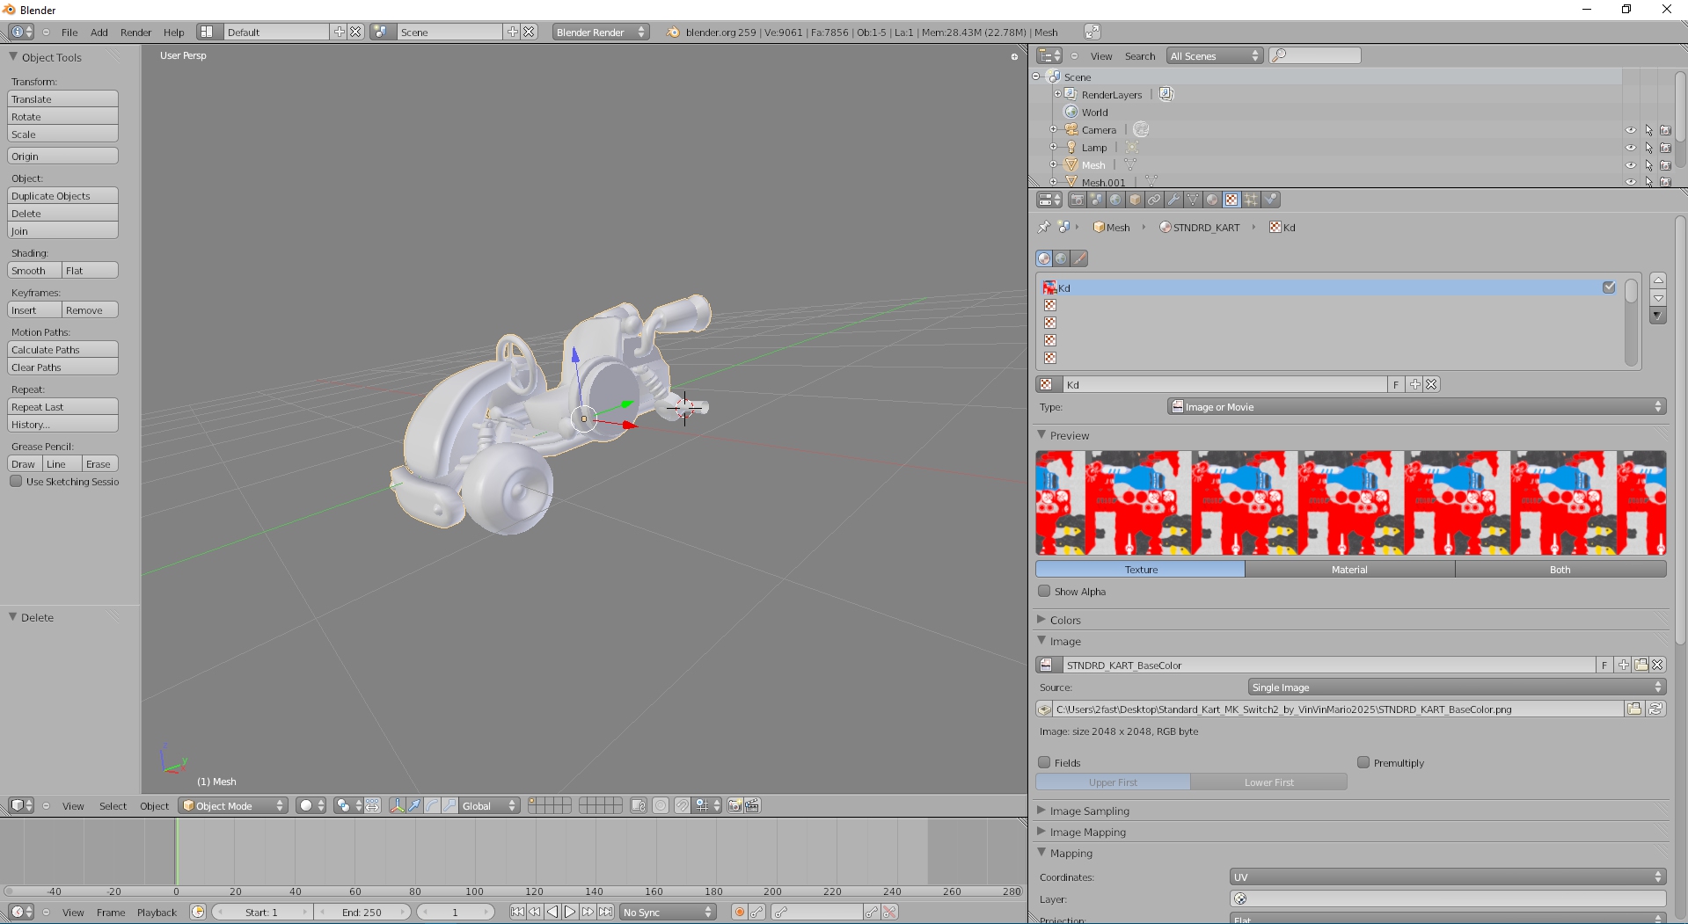Toggle selectability cursor icon for Mesh

pyautogui.click(x=1649, y=165)
